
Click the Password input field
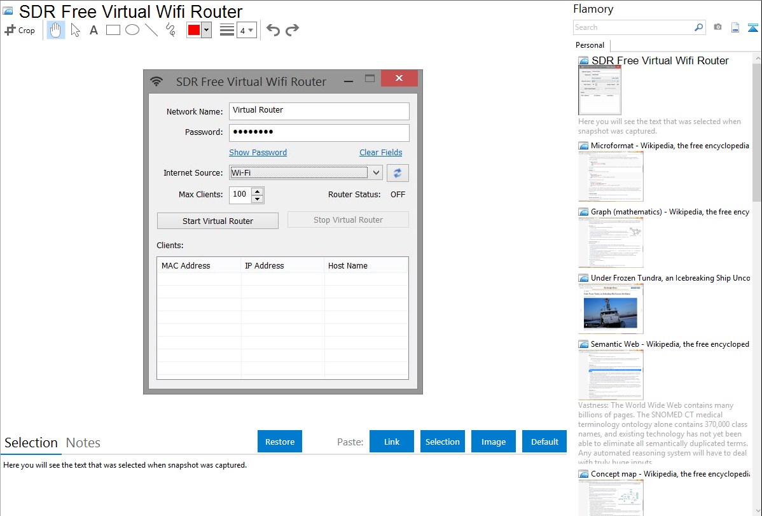(x=319, y=133)
